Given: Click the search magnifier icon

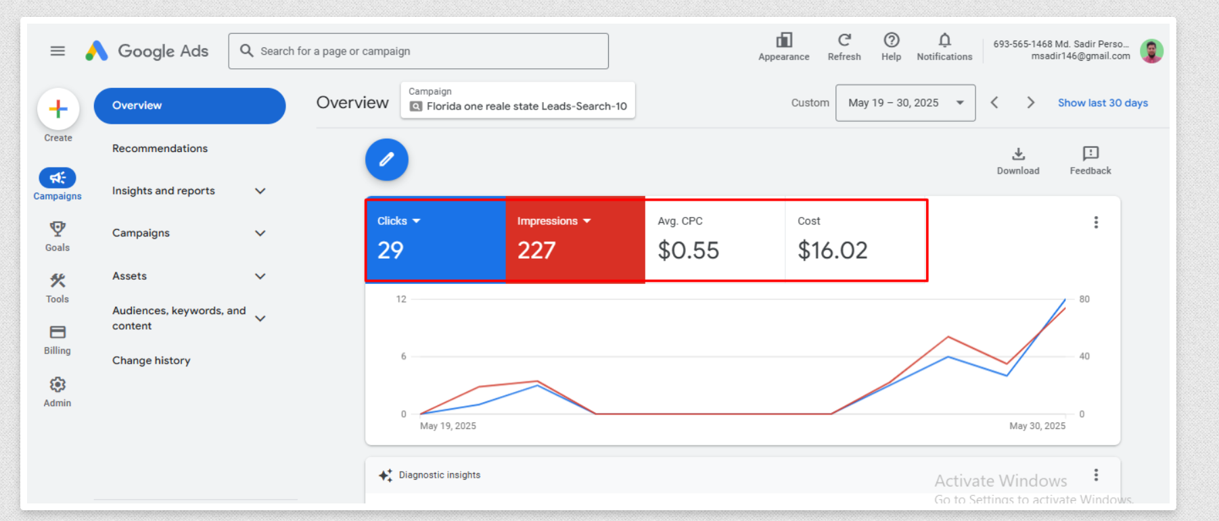Looking at the screenshot, I should pos(246,51).
